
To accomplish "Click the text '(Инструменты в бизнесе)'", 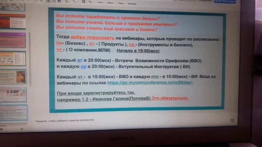I will point(165,45).
